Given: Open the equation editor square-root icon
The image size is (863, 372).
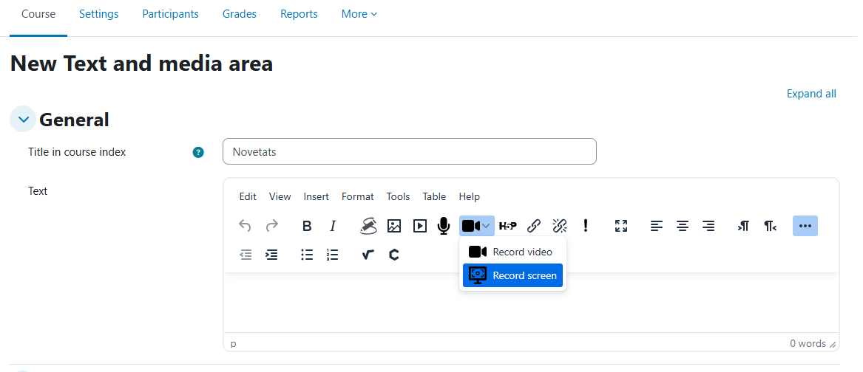Looking at the screenshot, I should (x=368, y=255).
